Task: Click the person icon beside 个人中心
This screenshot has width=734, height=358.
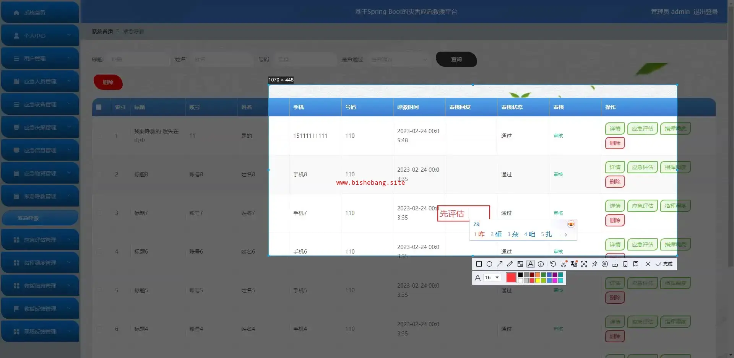Action: coord(16,36)
